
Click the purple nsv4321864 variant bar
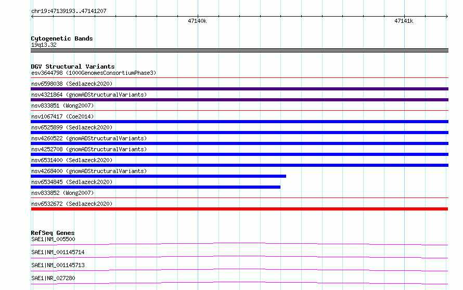tap(239, 100)
